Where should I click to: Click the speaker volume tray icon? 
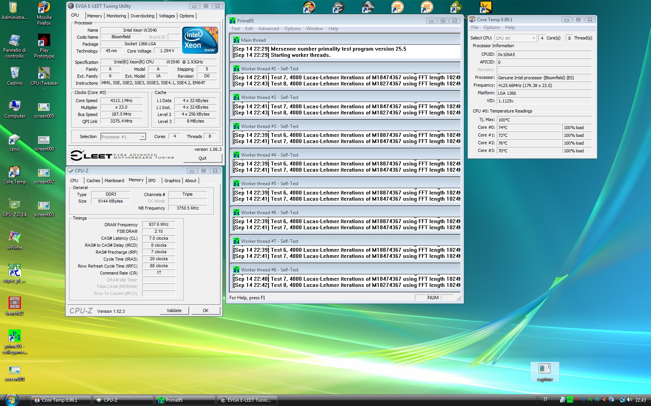629,400
